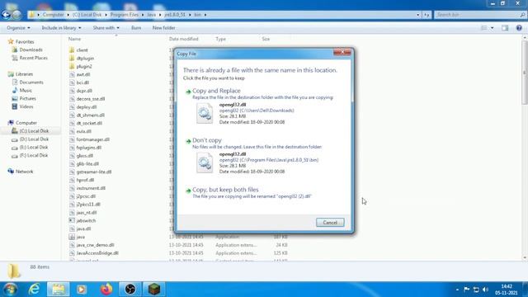The image size is (528, 297).
Task: Open Downloads in the navigation pane
Action: 31,49
